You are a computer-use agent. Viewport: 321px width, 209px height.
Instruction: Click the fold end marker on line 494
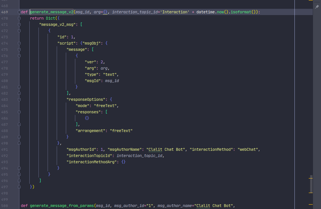click(x=19, y=168)
